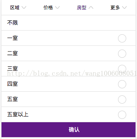This screenshot has height=139, width=137.
Task: Check the 一室 radio circle
Action: click(x=122, y=38)
